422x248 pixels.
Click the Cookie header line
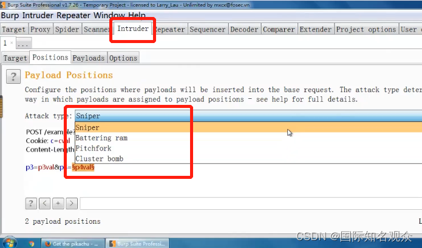(x=48, y=141)
